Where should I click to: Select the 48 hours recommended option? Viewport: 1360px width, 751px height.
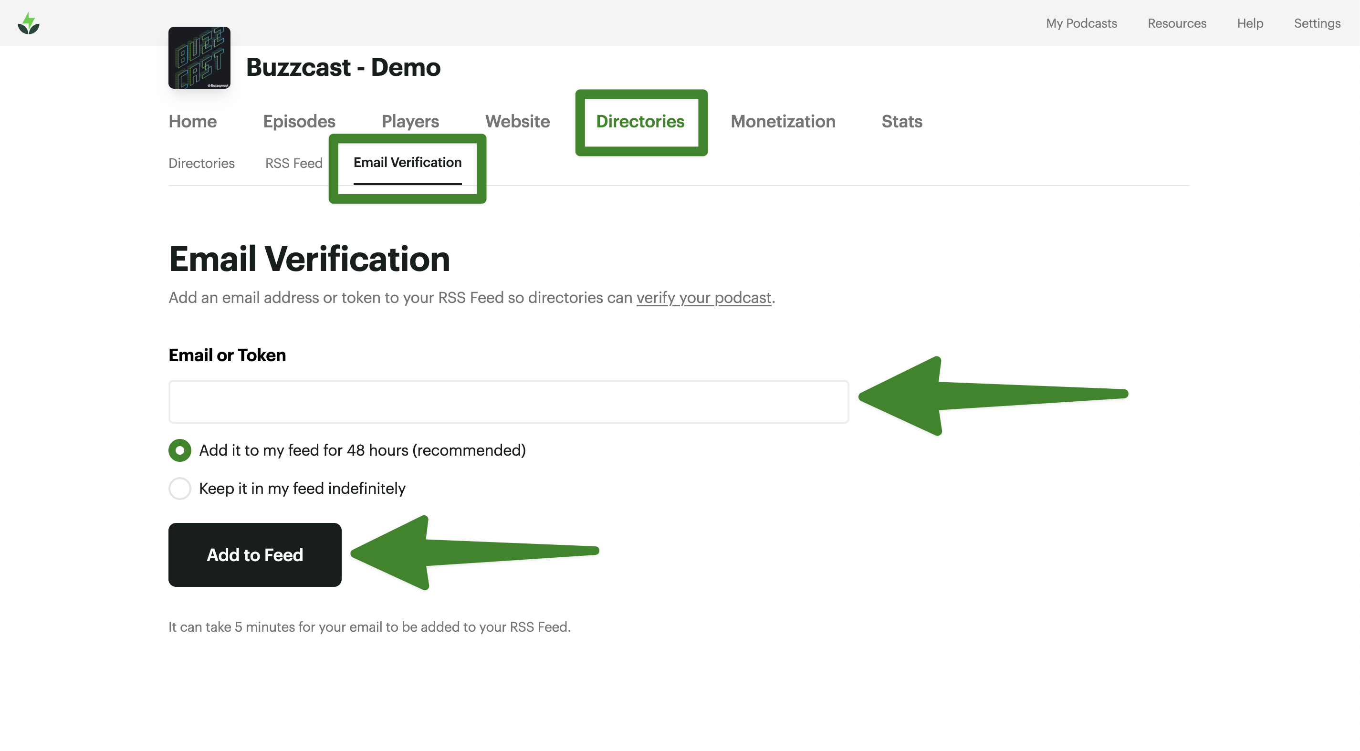click(x=179, y=450)
